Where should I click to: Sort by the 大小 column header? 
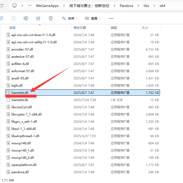click(x=145, y=28)
